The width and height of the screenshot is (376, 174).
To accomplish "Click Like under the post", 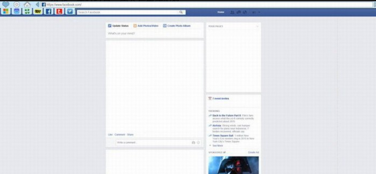I will (x=110, y=134).
